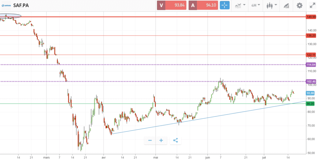Open the drawing tools pencil icon
This screenshot has height=160, width=318.
286,6
